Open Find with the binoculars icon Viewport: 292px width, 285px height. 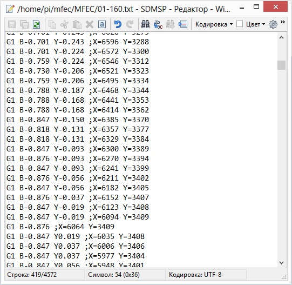click(145, 24)
